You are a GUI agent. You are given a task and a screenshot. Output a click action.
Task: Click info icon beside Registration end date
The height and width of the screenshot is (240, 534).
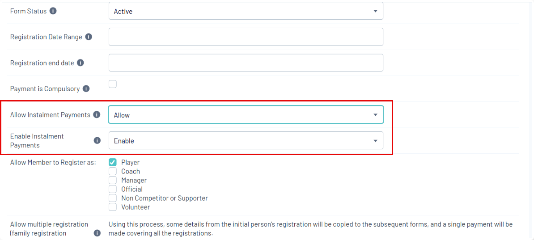[81, 63]
